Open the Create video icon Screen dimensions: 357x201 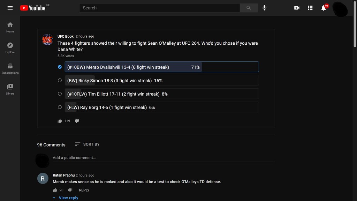pyautogui.click(x=297, y=8)
